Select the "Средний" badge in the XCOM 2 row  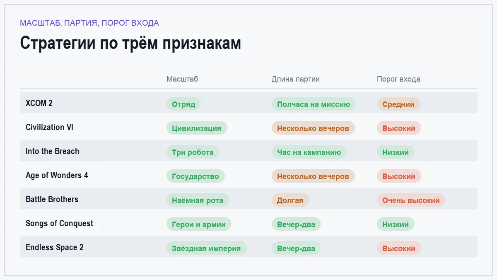pos(398,104)
